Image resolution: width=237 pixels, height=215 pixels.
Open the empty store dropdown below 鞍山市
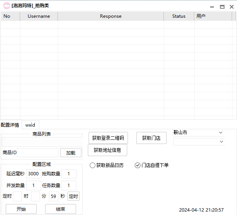pyautogui.click(x=221, y=142)
